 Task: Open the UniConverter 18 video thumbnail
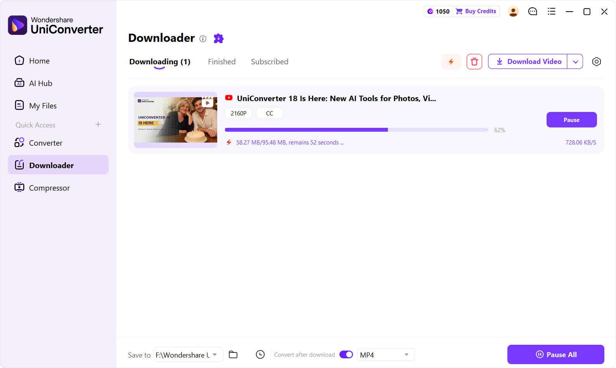[x=175, y=120]
